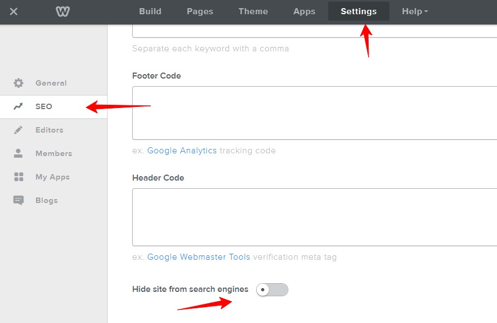Image resolution: width=497 pixels, height=323 pixels.
Task: Click the Footer Code heading
Action: [157, 76]
